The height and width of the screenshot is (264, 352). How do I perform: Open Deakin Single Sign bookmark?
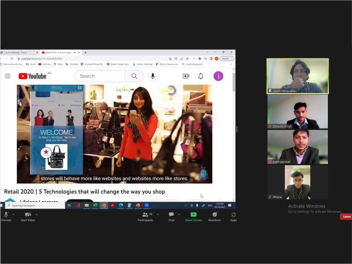[118, 64]
